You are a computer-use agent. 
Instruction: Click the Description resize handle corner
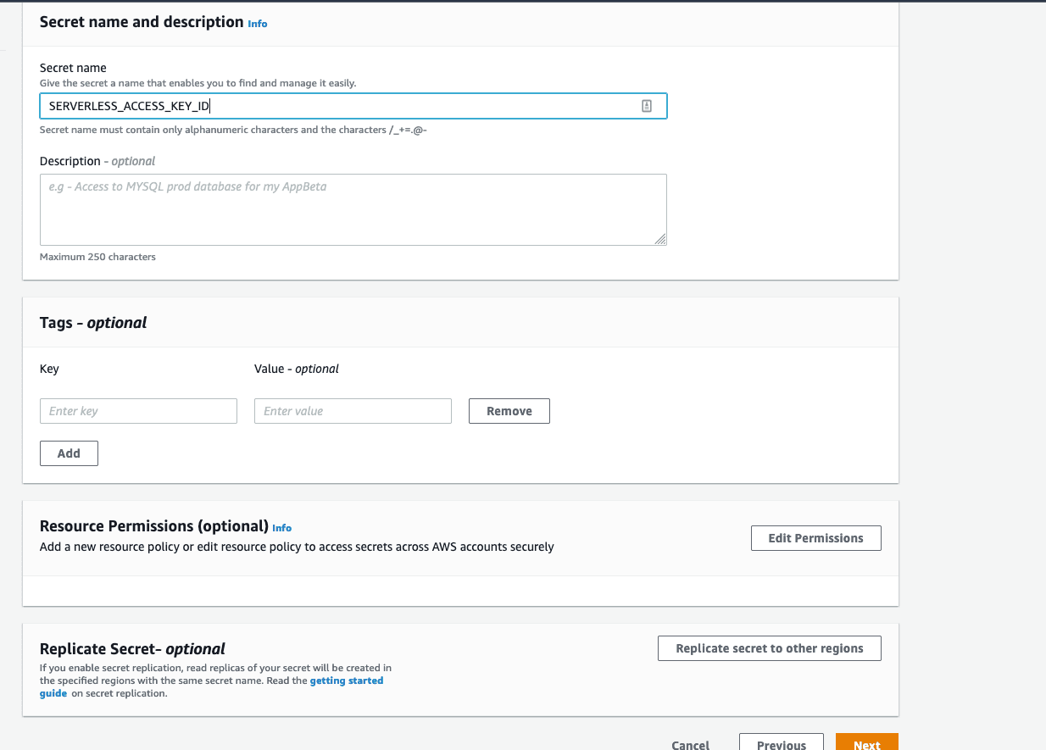click(660, 239)
